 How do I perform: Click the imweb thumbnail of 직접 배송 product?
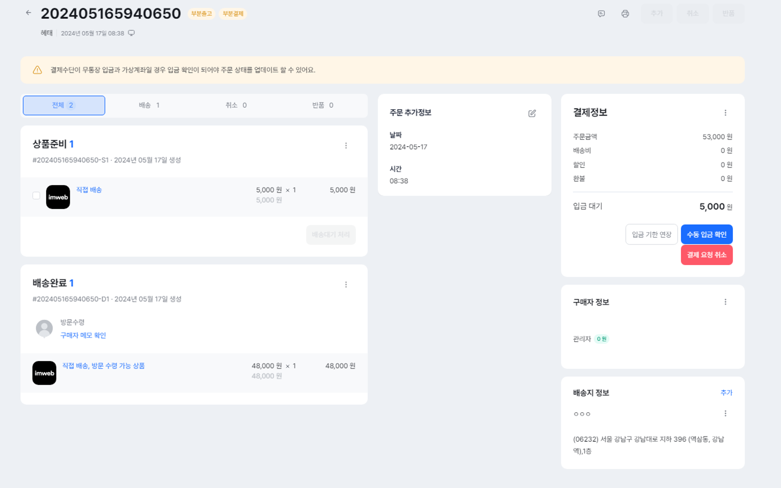(58, 197)
